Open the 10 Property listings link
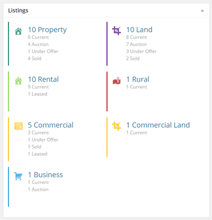This screenshot has height=220, width=212. (x=47, y=30)
